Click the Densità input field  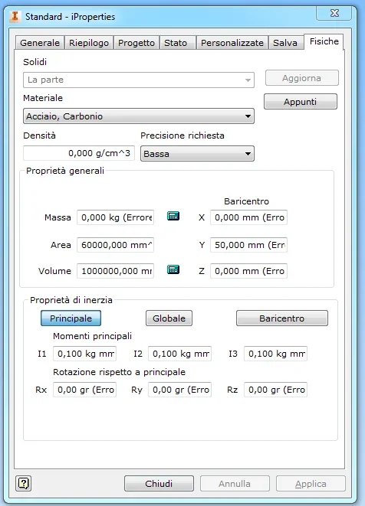click(79, 153)
